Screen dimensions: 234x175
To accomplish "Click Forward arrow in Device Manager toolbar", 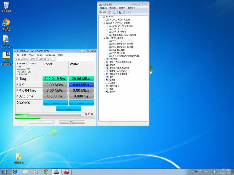I will point(105,12).
